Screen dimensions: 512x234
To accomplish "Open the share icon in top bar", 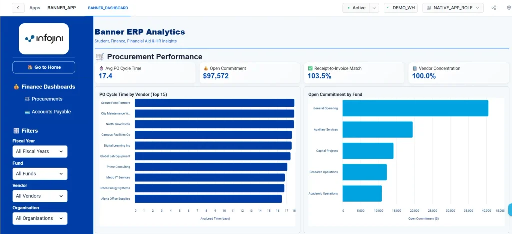I will (x=494, y=8).
